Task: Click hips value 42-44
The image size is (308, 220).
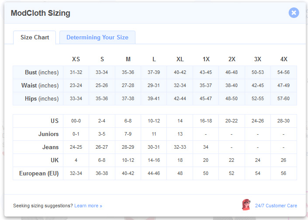Action: pyautogui.click(x=180, y=98)
